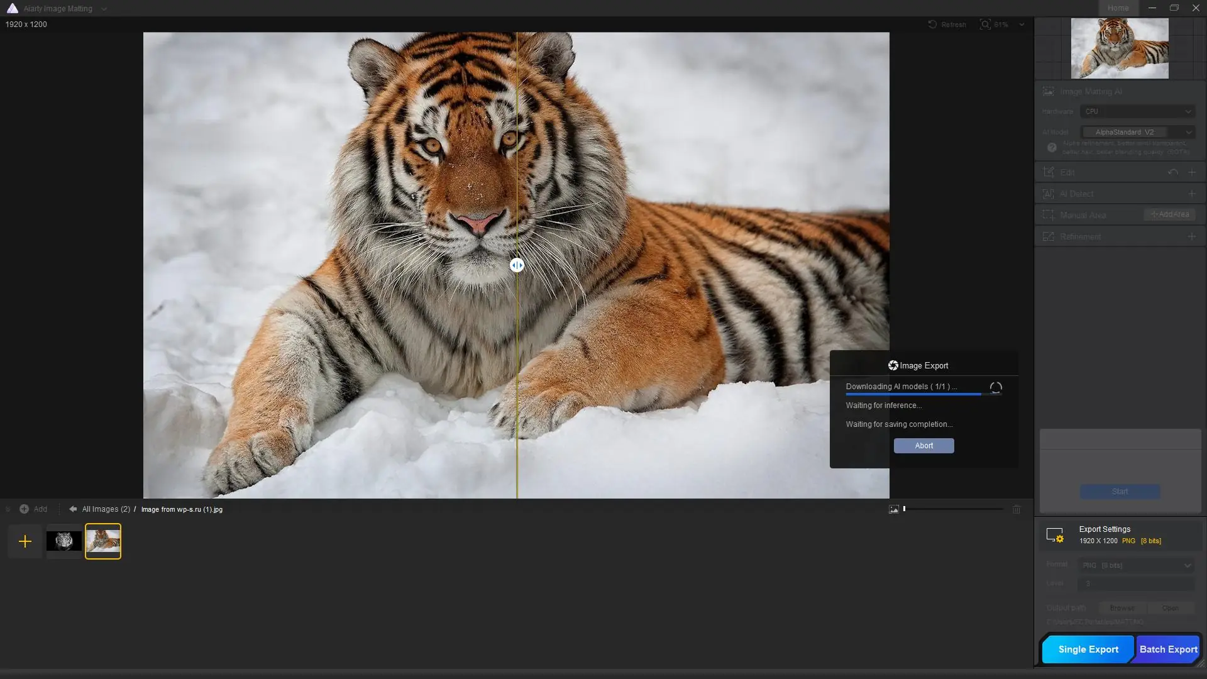The height and width of the screenshot is (679, 1207).
Task: Select the AI Detect tool icon
Action: [x=1049, y=194]
